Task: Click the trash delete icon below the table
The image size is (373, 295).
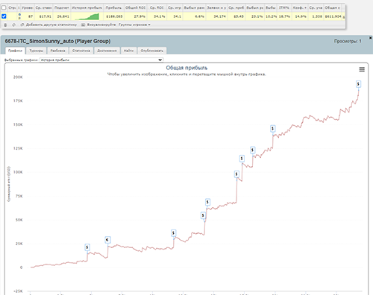Action: (x=5, y=25)
